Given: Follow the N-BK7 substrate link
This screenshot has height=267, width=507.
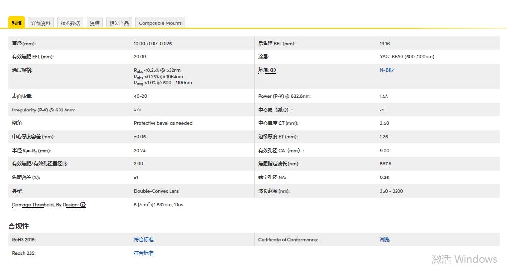Looking at the screenshot, I should click(387, 70).
